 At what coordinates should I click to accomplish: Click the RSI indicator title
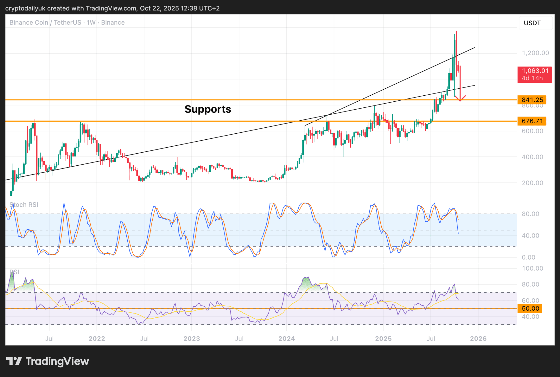[14, 272]
